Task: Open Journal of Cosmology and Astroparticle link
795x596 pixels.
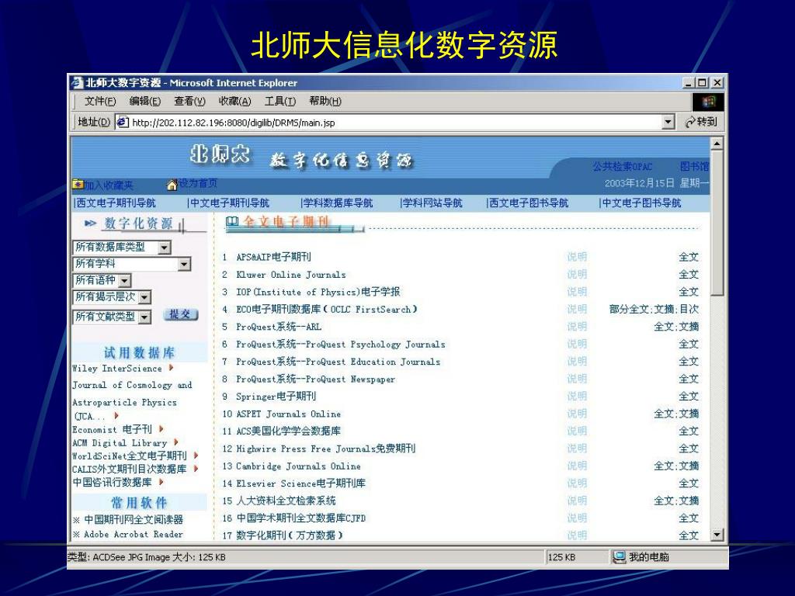Action: click(132, 393)
